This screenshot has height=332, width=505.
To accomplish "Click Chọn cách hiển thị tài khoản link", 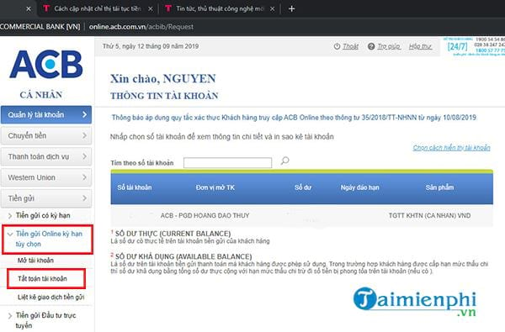I will (x=451, y=148).
